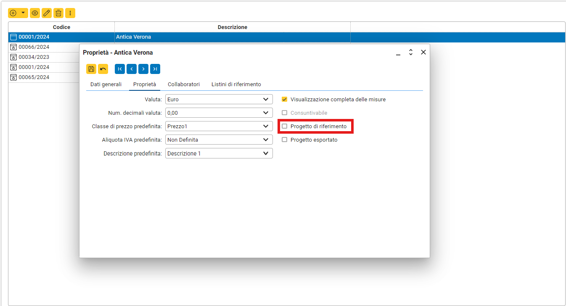Switch to Dati generali tab
This screenshot has height=306, width=566.
pos(106,84)
